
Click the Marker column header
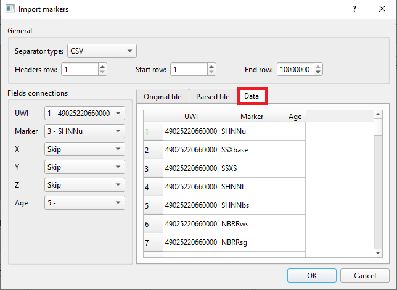tap(252, 117)
